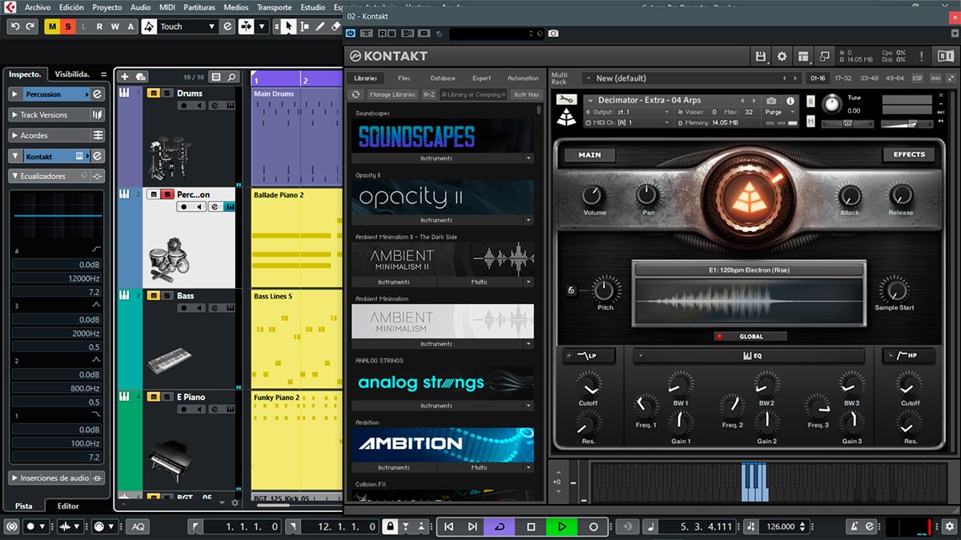Switch to Kontakt Database tab
Image resolution: width=961 pixels, height=540 pixels.
[x=443, y=78]
